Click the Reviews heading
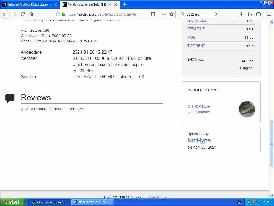 (36, 98)
